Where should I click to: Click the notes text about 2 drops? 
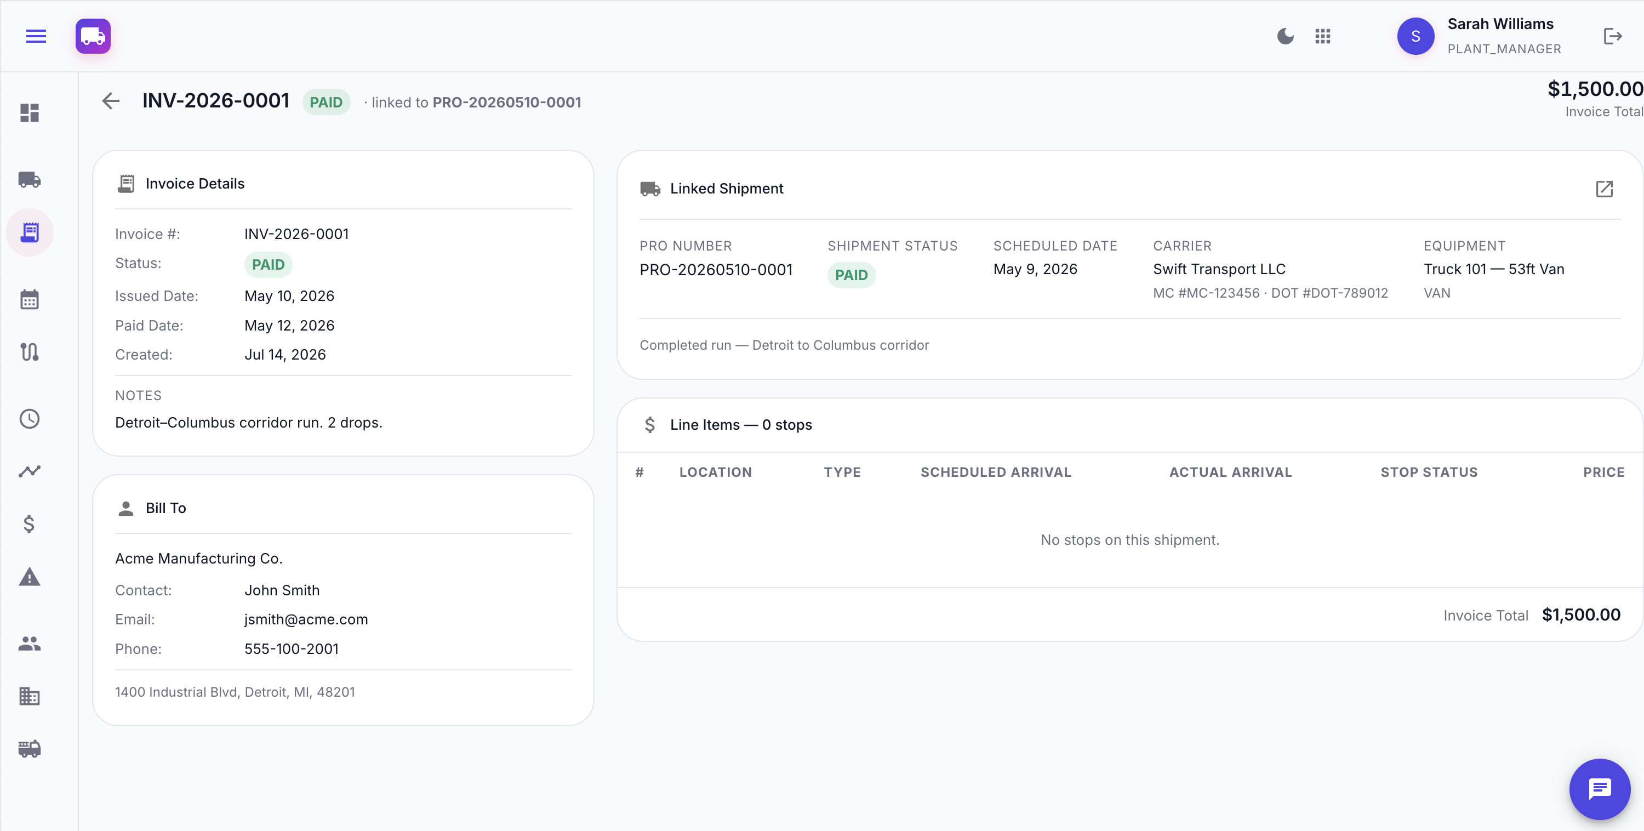click(x=248, y=423)
